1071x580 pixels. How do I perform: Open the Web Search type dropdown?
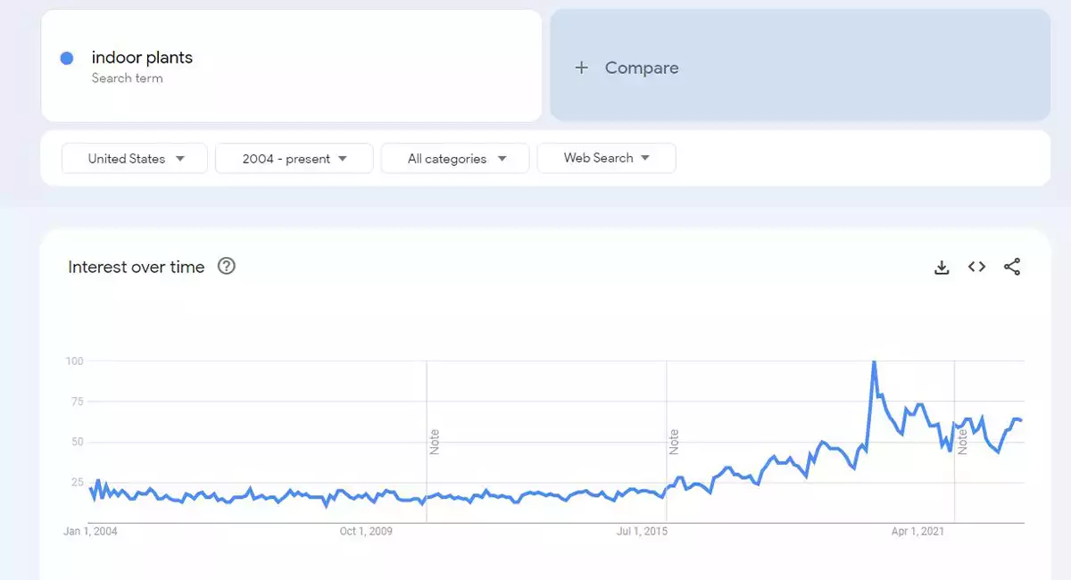click(x=606, y=158)
